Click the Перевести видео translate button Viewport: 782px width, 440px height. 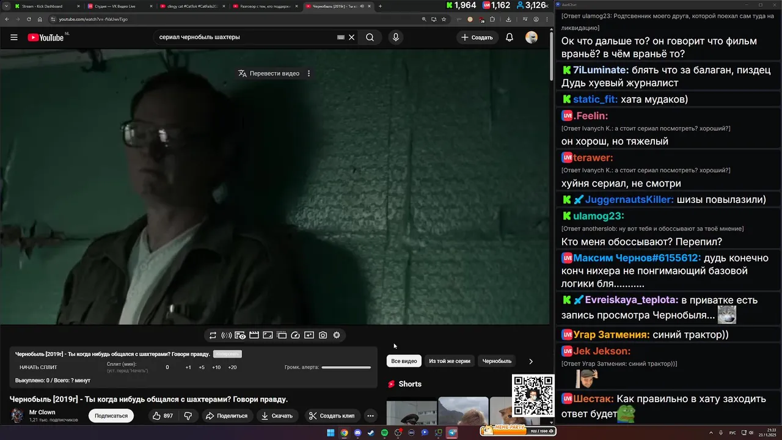pos(269,73)
